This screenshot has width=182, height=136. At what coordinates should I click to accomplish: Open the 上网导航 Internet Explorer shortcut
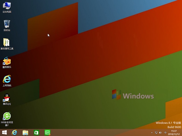click(7, 80)
